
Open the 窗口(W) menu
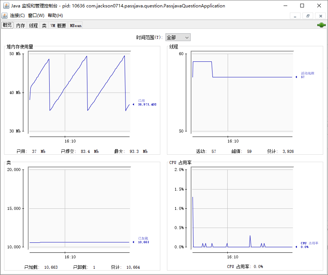tap(36, 16)
